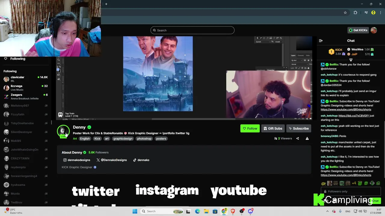The image size is (385, 216).
Task: Select the posters tag
Action: (x=161, y=139)
